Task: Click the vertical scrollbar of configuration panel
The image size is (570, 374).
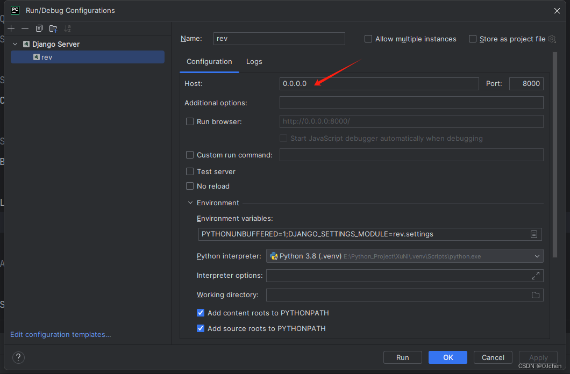Action: click(x=555, y=154)
